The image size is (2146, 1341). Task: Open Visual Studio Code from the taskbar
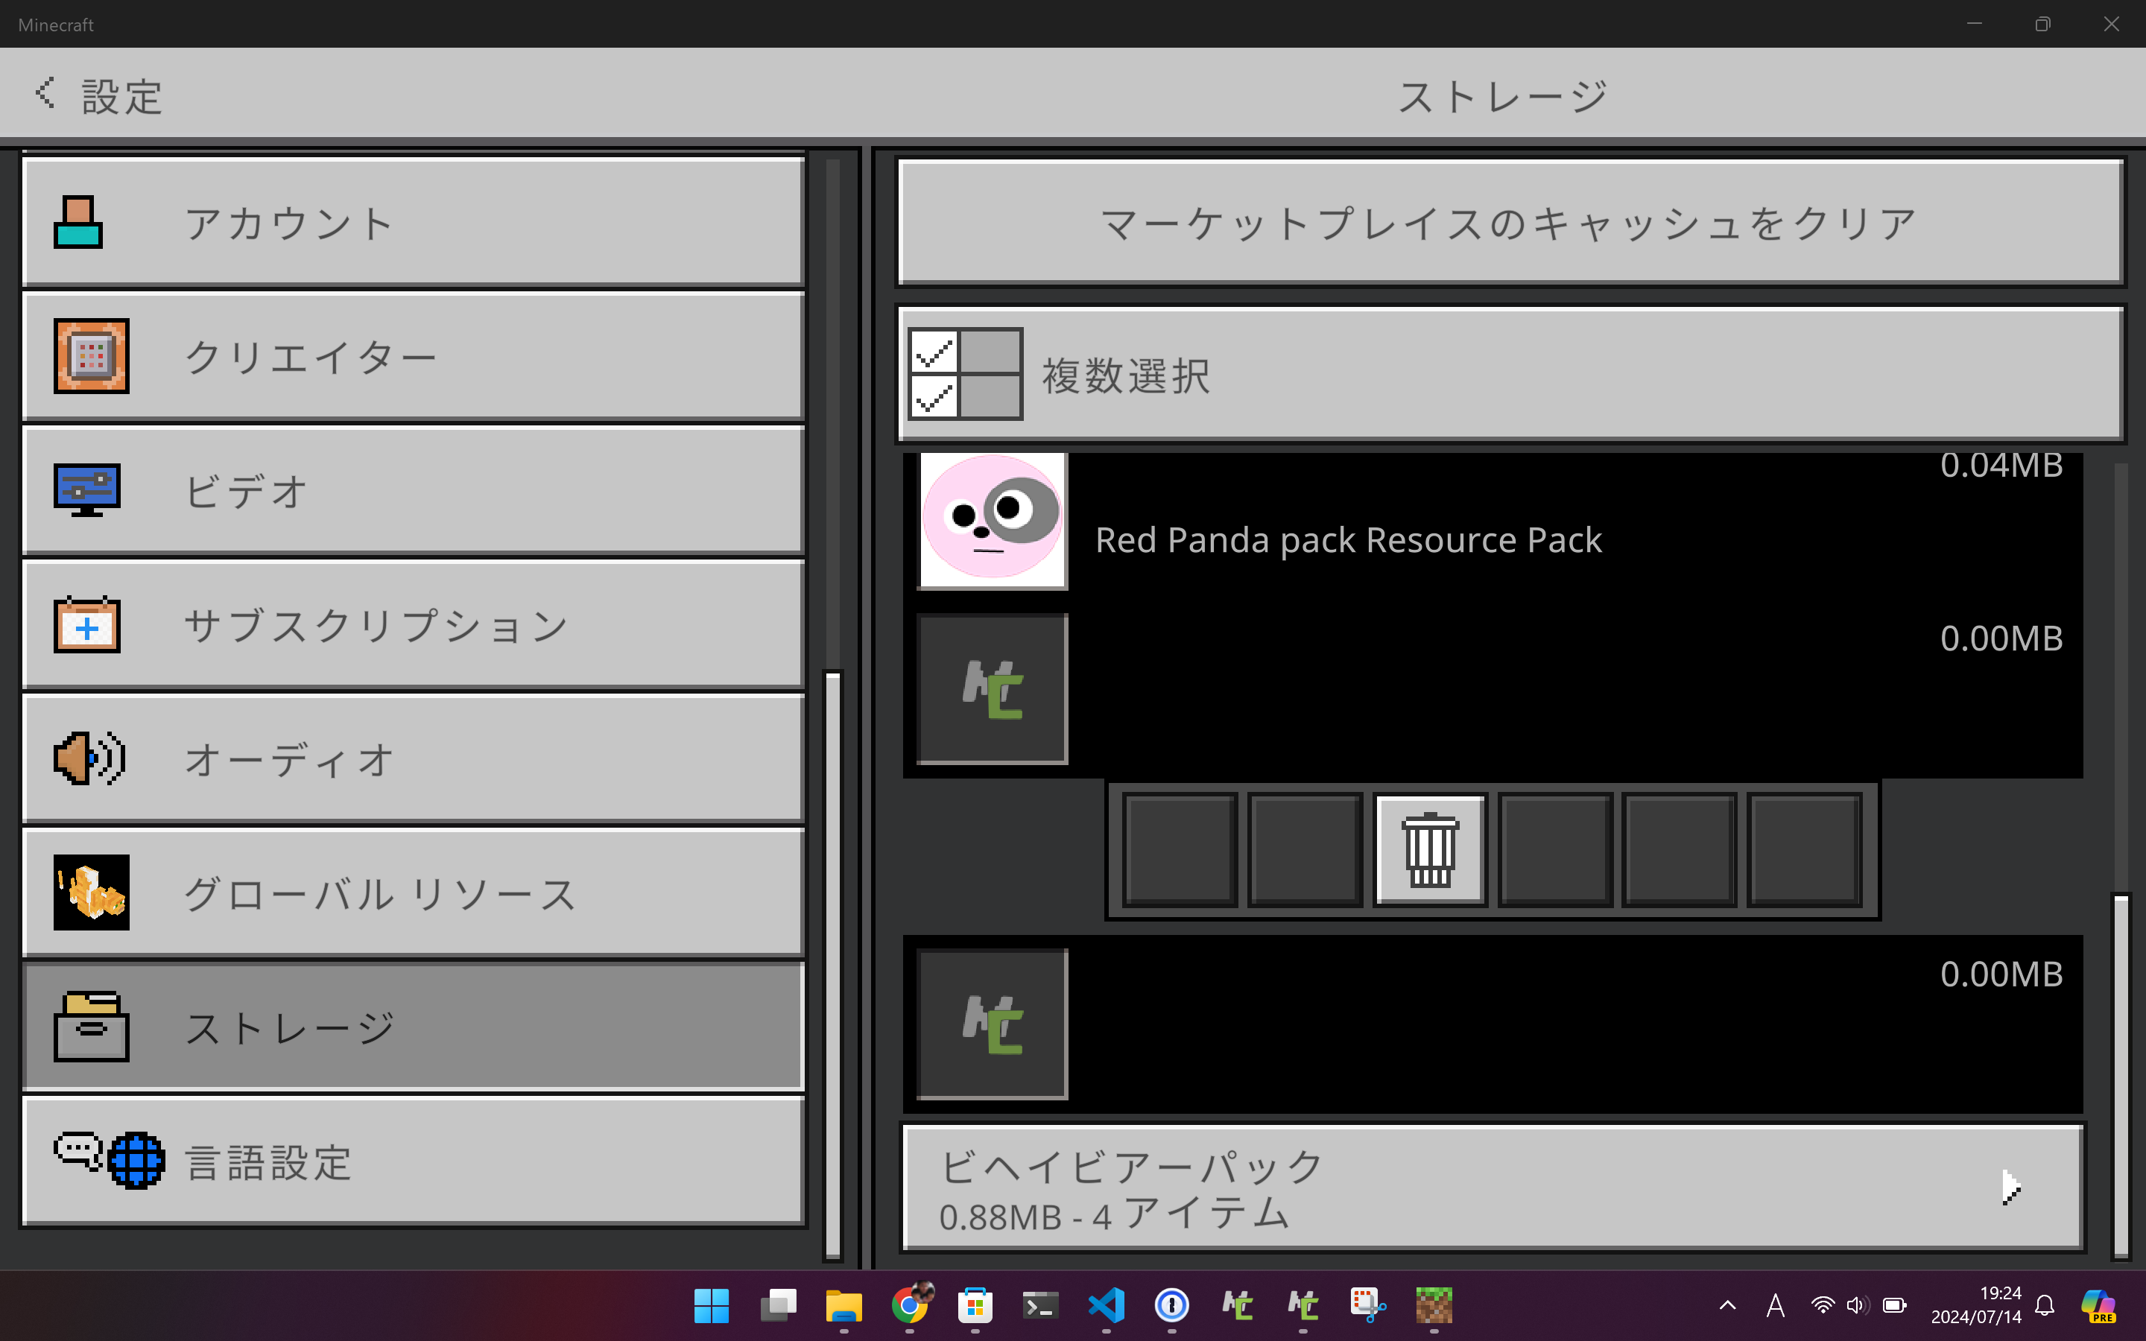[1106, 1304]
